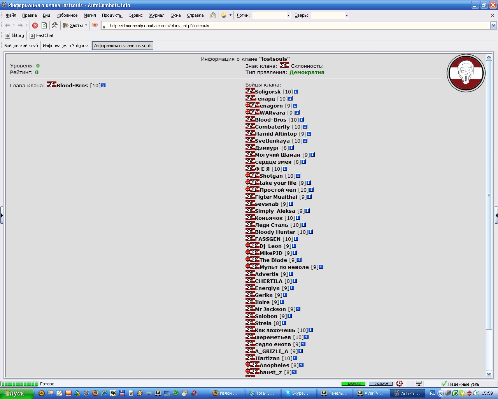Click in the URL address field

tap(296, 25)
